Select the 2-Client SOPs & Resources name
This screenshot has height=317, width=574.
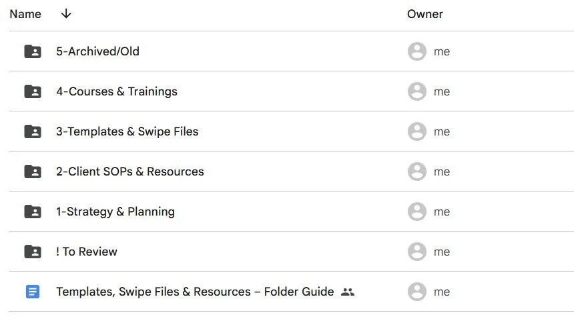click(x=129, y=172)
